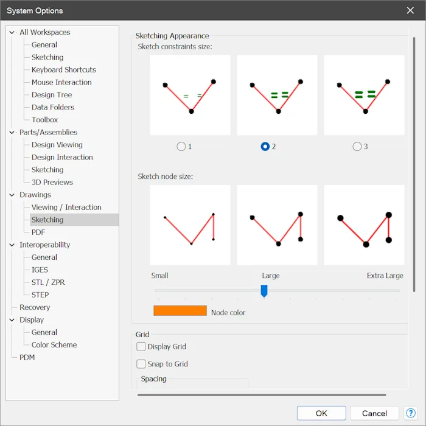Open the help question mark icon
The width and height of the screenshot is (426, 426).
411,413
